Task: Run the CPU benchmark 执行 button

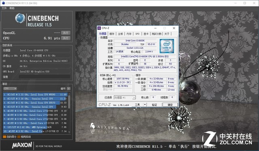Action: click(x=66, y=38)
